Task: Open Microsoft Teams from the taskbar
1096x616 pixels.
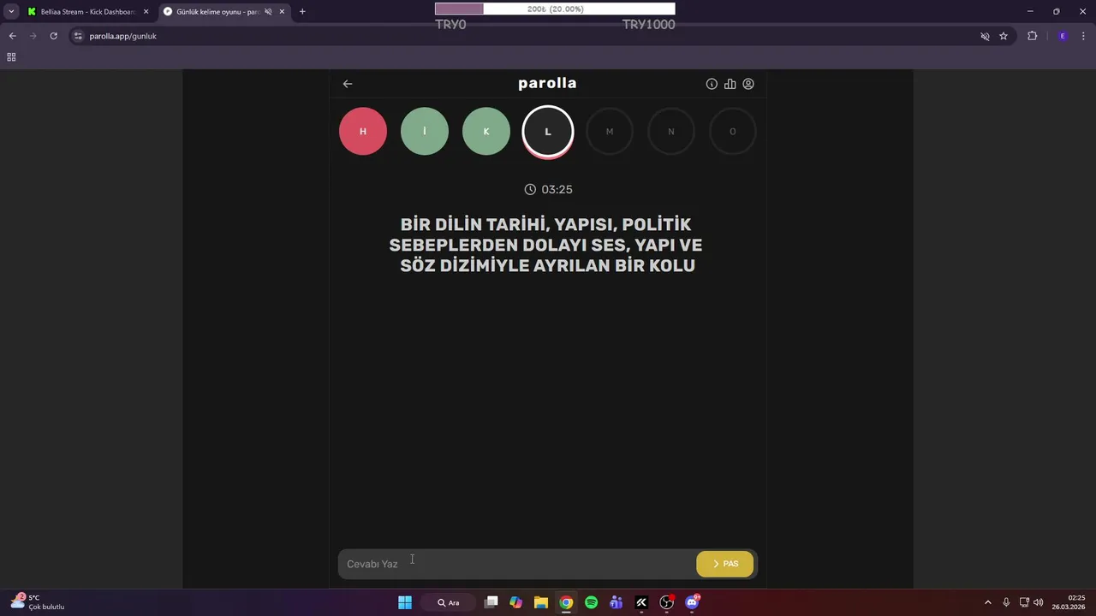Action: [x=616, y=602]
